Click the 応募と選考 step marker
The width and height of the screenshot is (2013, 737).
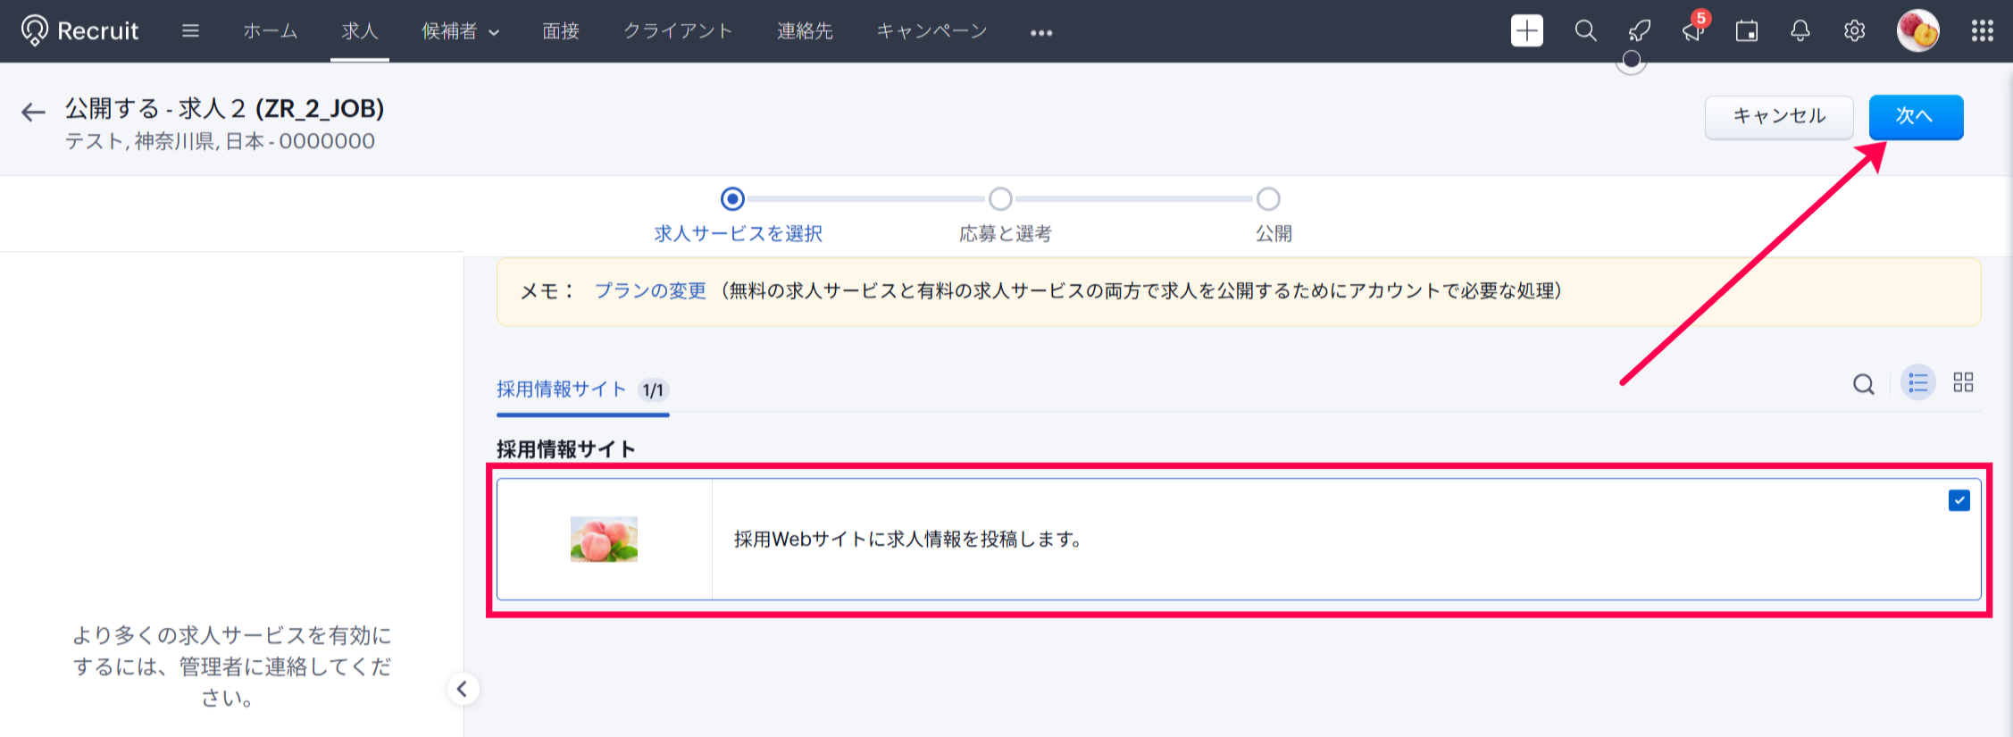pos(1000,198)
